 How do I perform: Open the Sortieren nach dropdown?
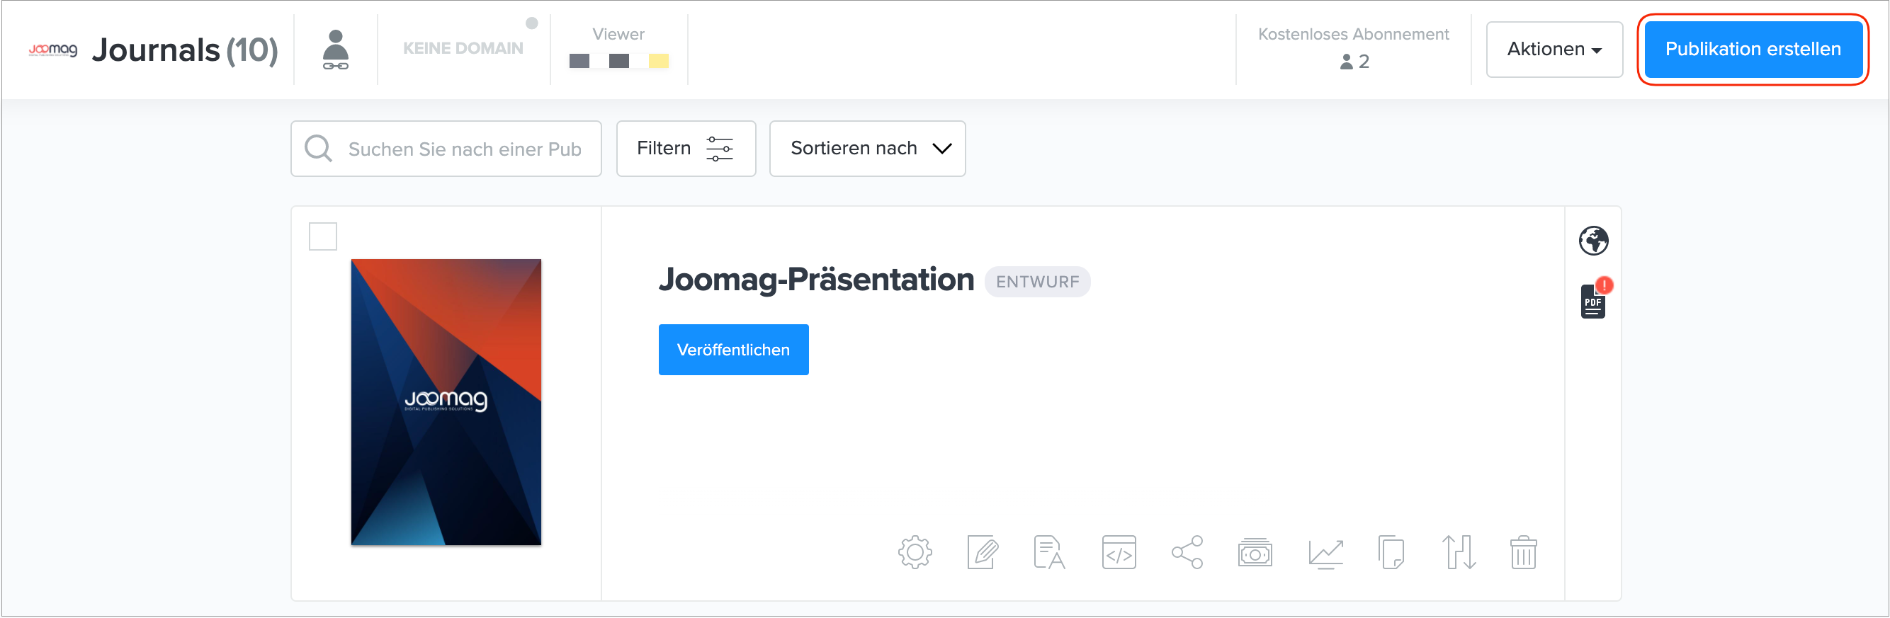[866, 149]
